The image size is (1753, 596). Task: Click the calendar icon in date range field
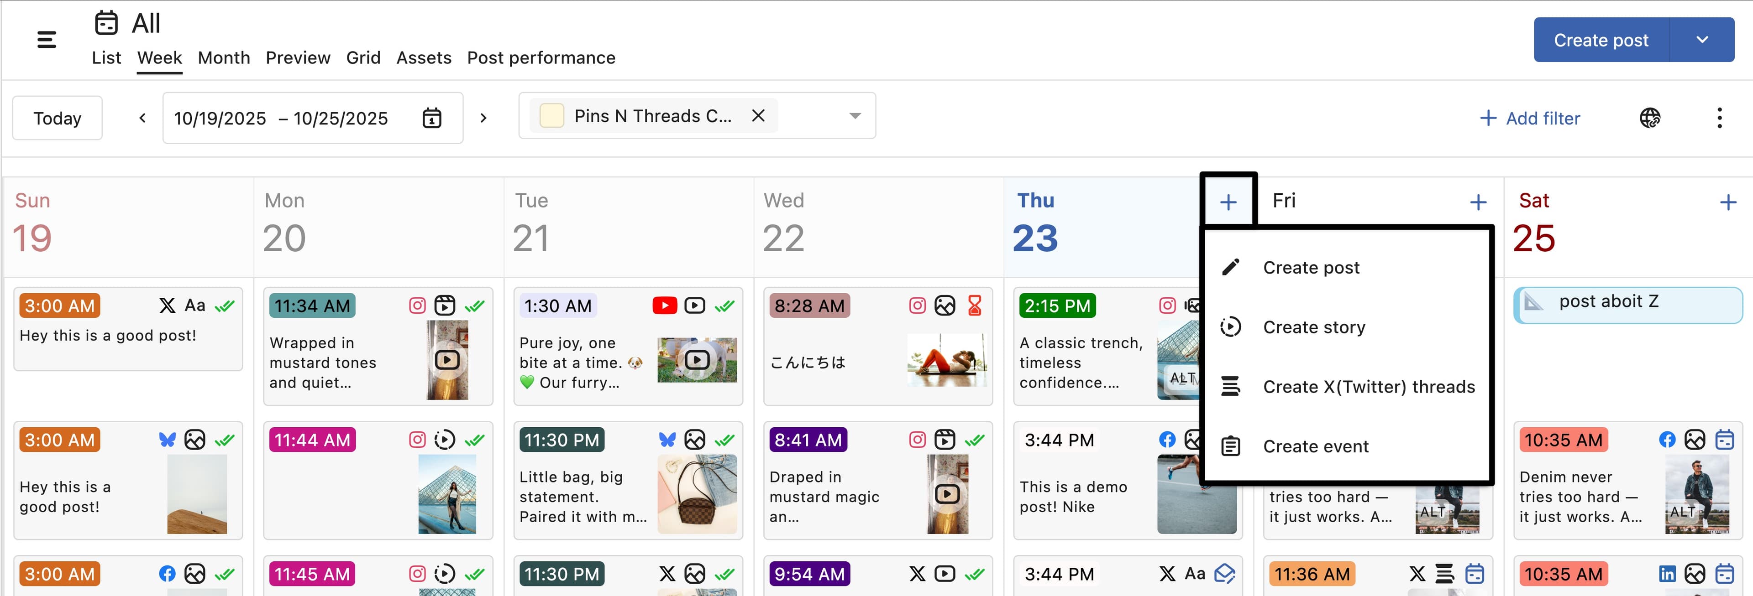[431, 118]
